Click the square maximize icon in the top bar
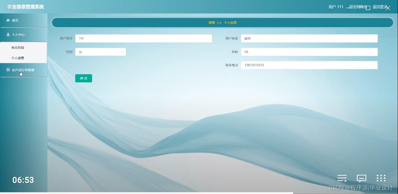398x194 pixels. (x=368, y=8)
